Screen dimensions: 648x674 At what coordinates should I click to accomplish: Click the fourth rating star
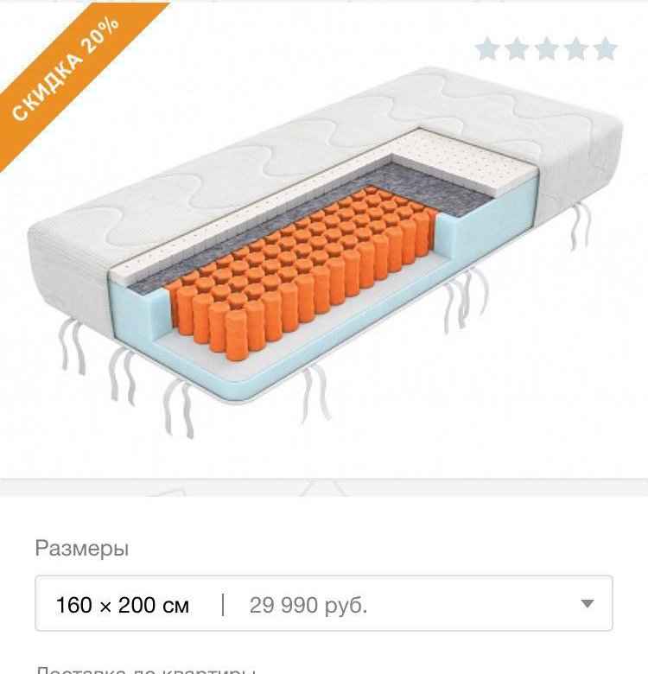click(576, 49)
